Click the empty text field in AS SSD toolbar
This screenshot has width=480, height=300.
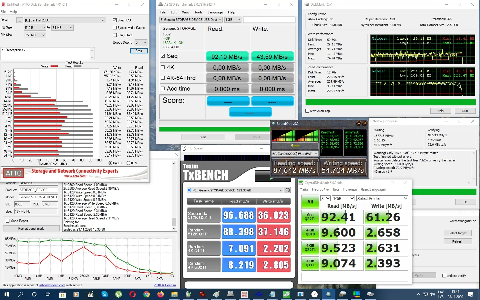pyautogui.click(x=269, y=20)
